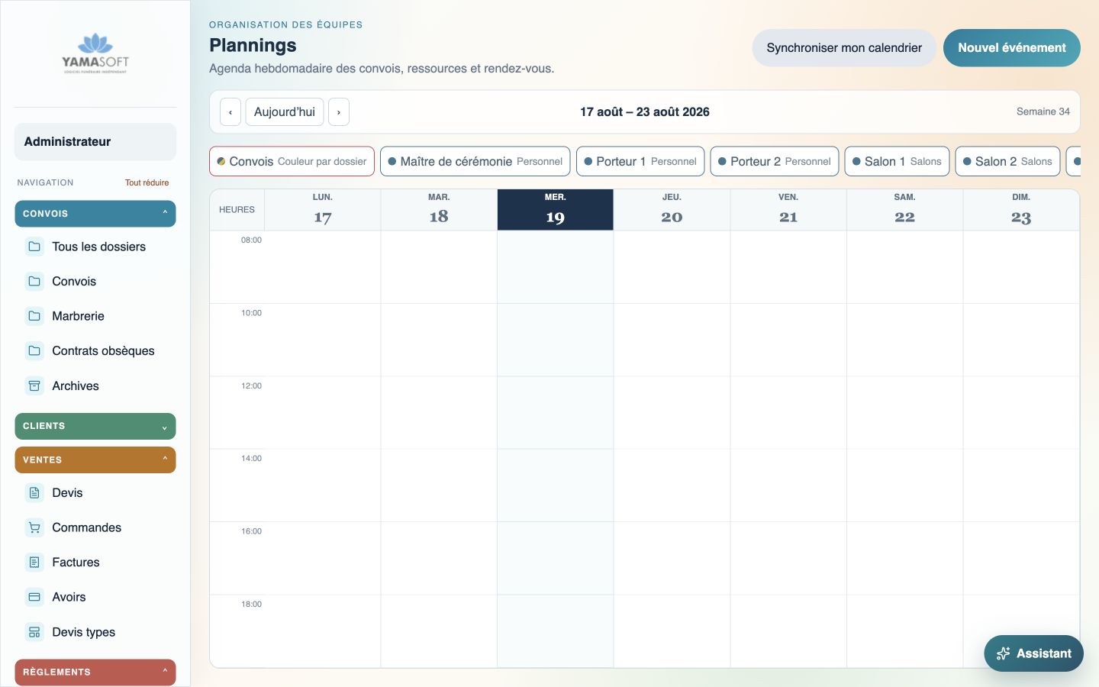Jump to Aujourd'hui in the calendar
Image resolution: width=1099 pixels, height=687 pixels.
[x=285, y=112]
